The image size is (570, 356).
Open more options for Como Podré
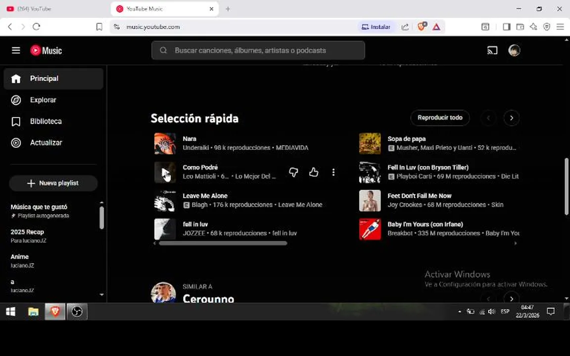pos(333,172)
